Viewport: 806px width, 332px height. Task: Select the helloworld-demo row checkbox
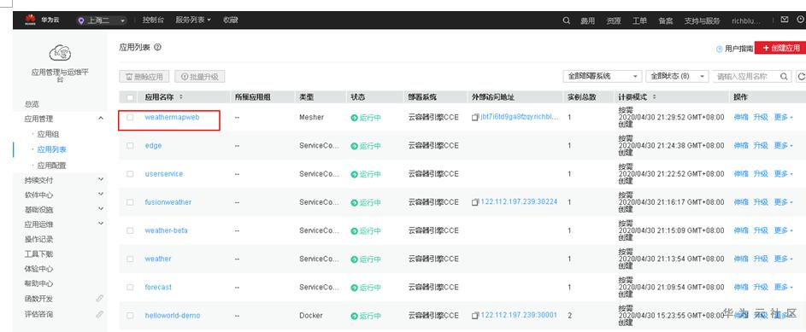tap(130, 316)
